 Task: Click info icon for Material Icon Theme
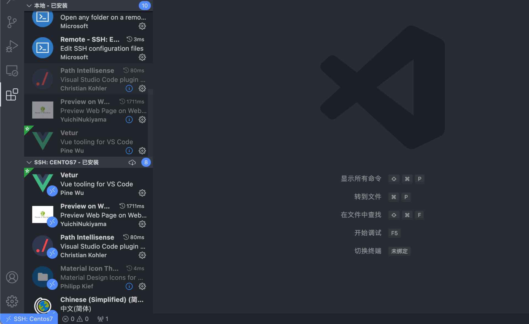coord(129,286)
